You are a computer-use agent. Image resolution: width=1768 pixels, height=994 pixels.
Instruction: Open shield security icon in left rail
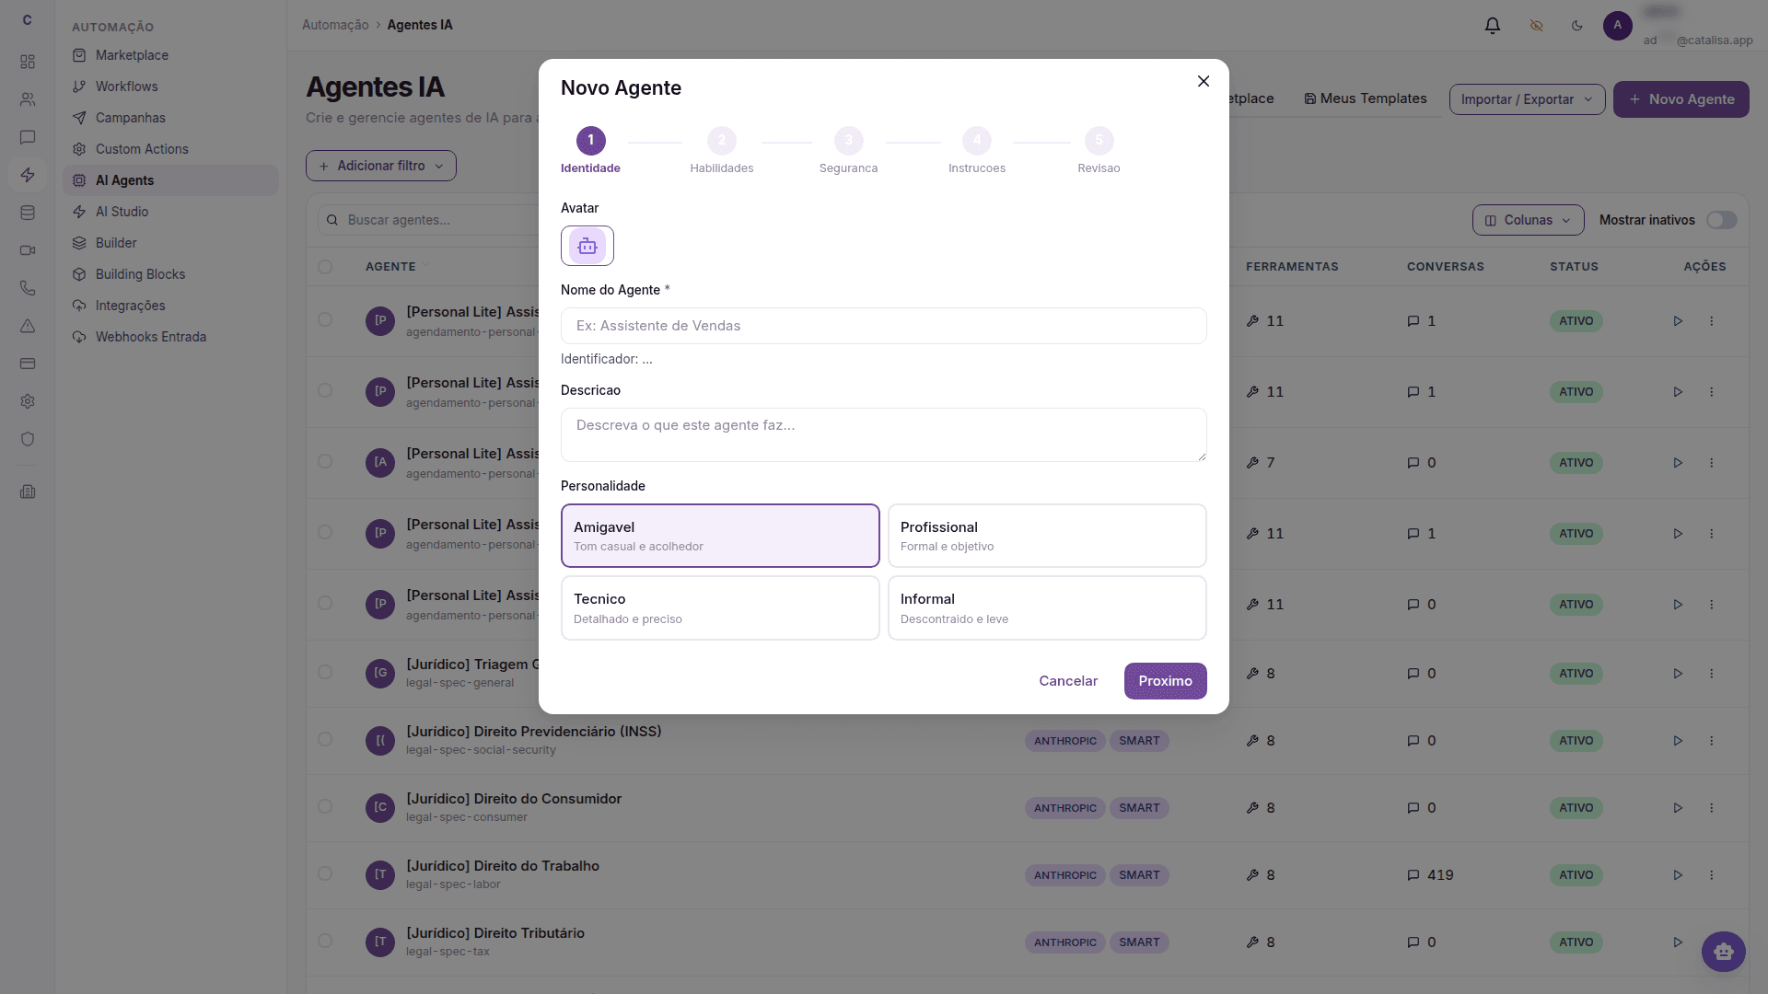tap(28, 439)
